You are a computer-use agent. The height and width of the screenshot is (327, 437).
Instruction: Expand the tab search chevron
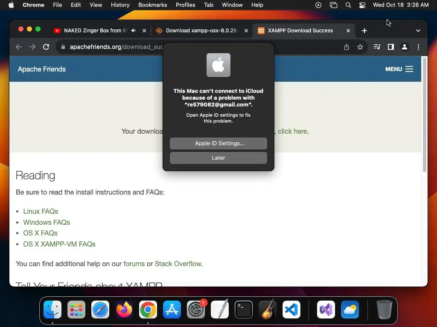click(x=418, y=31)
